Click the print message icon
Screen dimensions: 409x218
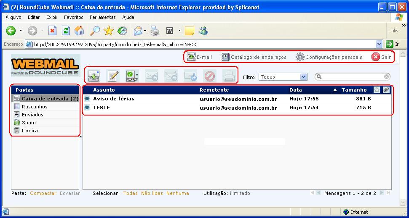coord(229,76)
